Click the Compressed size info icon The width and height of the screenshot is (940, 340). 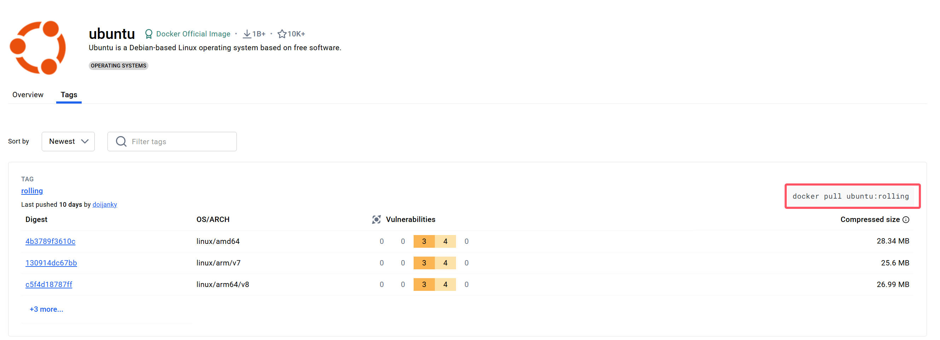pyautogui.click(x=906, y=219)
